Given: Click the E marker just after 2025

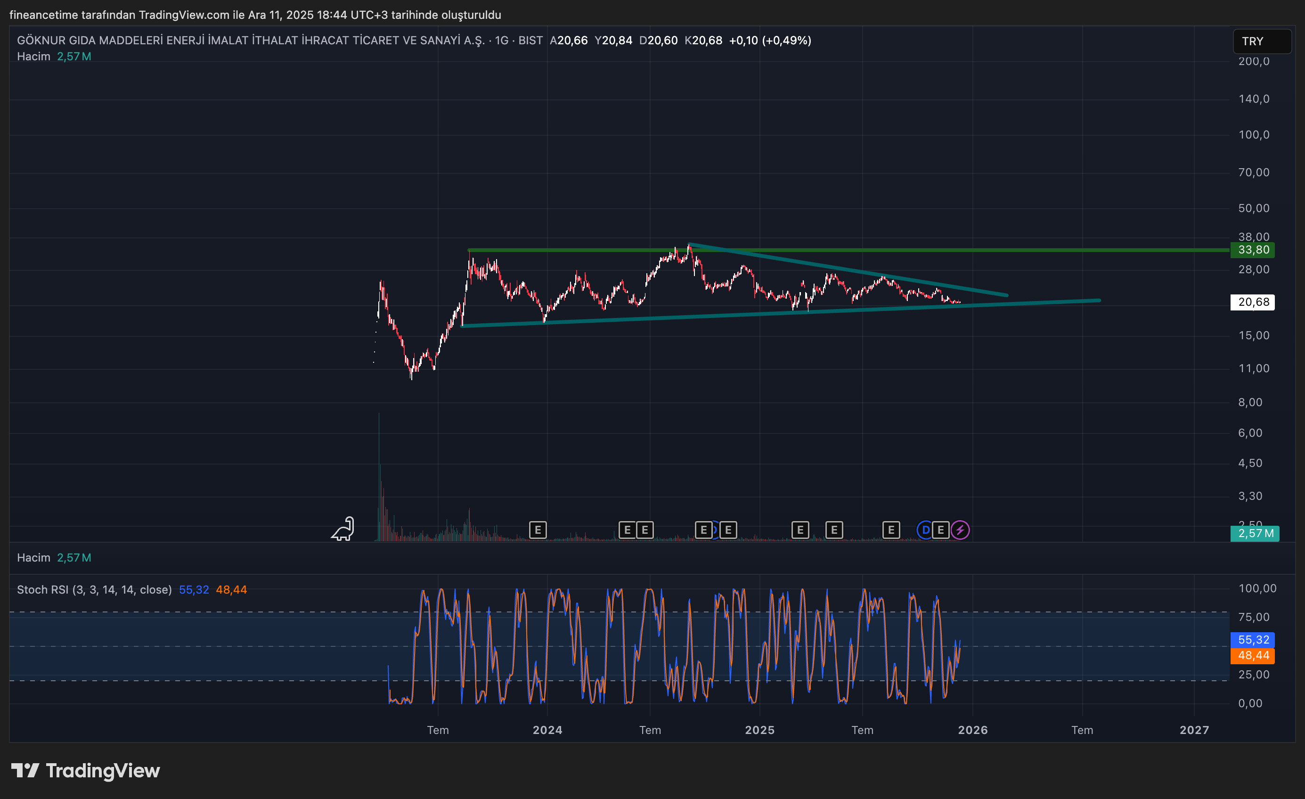Looking at the screenshot, I should click(800, 530).
